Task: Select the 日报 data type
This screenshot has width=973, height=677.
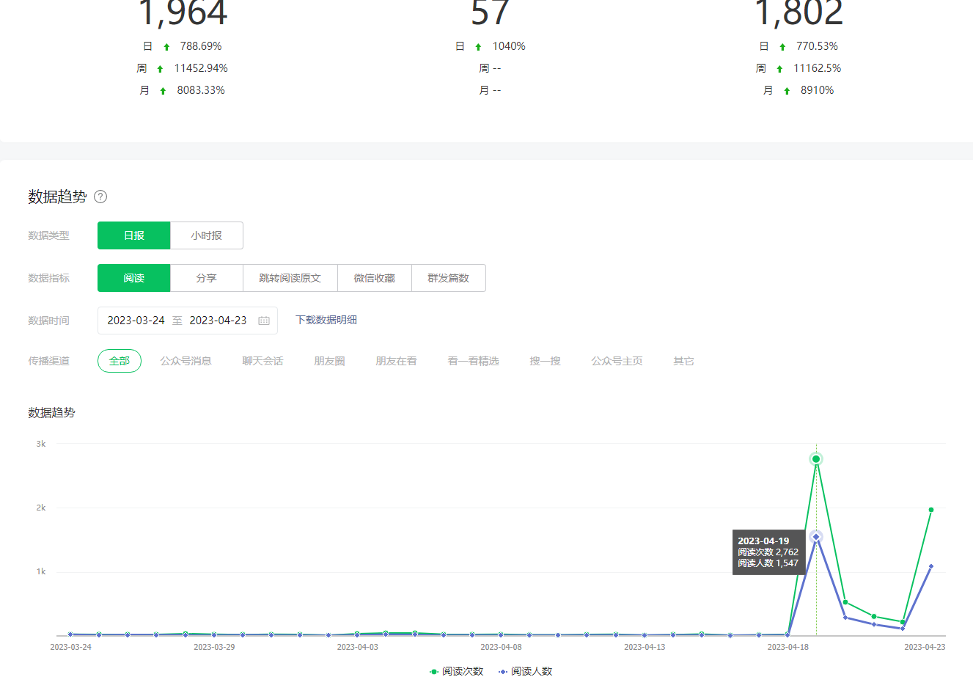Action: (x=134, y=235)
